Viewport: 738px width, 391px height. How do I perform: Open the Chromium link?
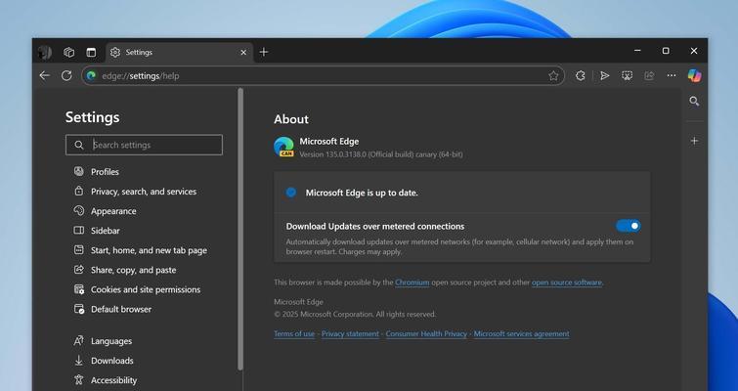[412, 282]
